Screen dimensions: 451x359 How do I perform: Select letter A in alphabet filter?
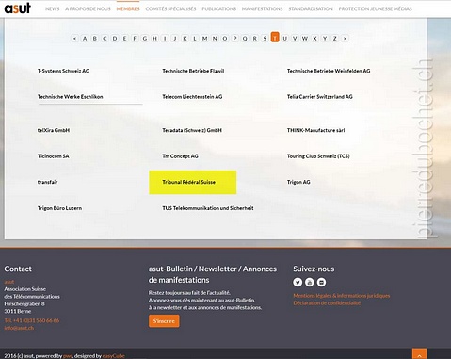85,39
